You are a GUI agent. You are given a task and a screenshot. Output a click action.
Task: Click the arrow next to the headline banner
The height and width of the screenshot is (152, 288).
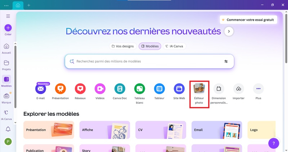(x=229, y=31)
